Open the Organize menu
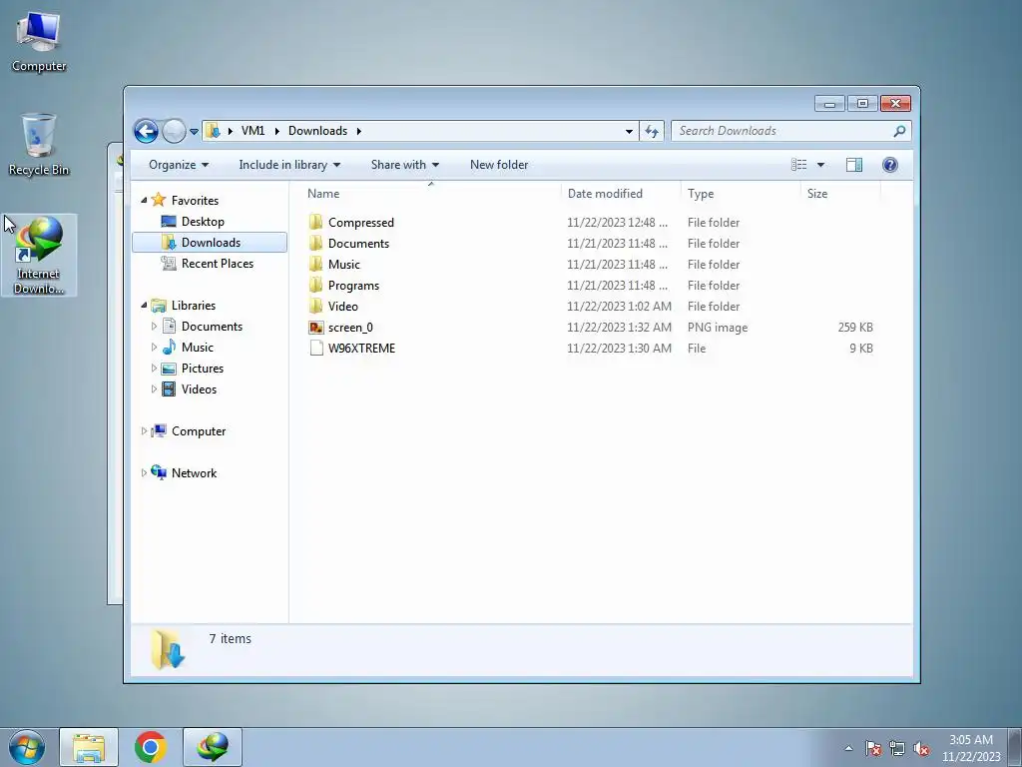 pos(179,165)
